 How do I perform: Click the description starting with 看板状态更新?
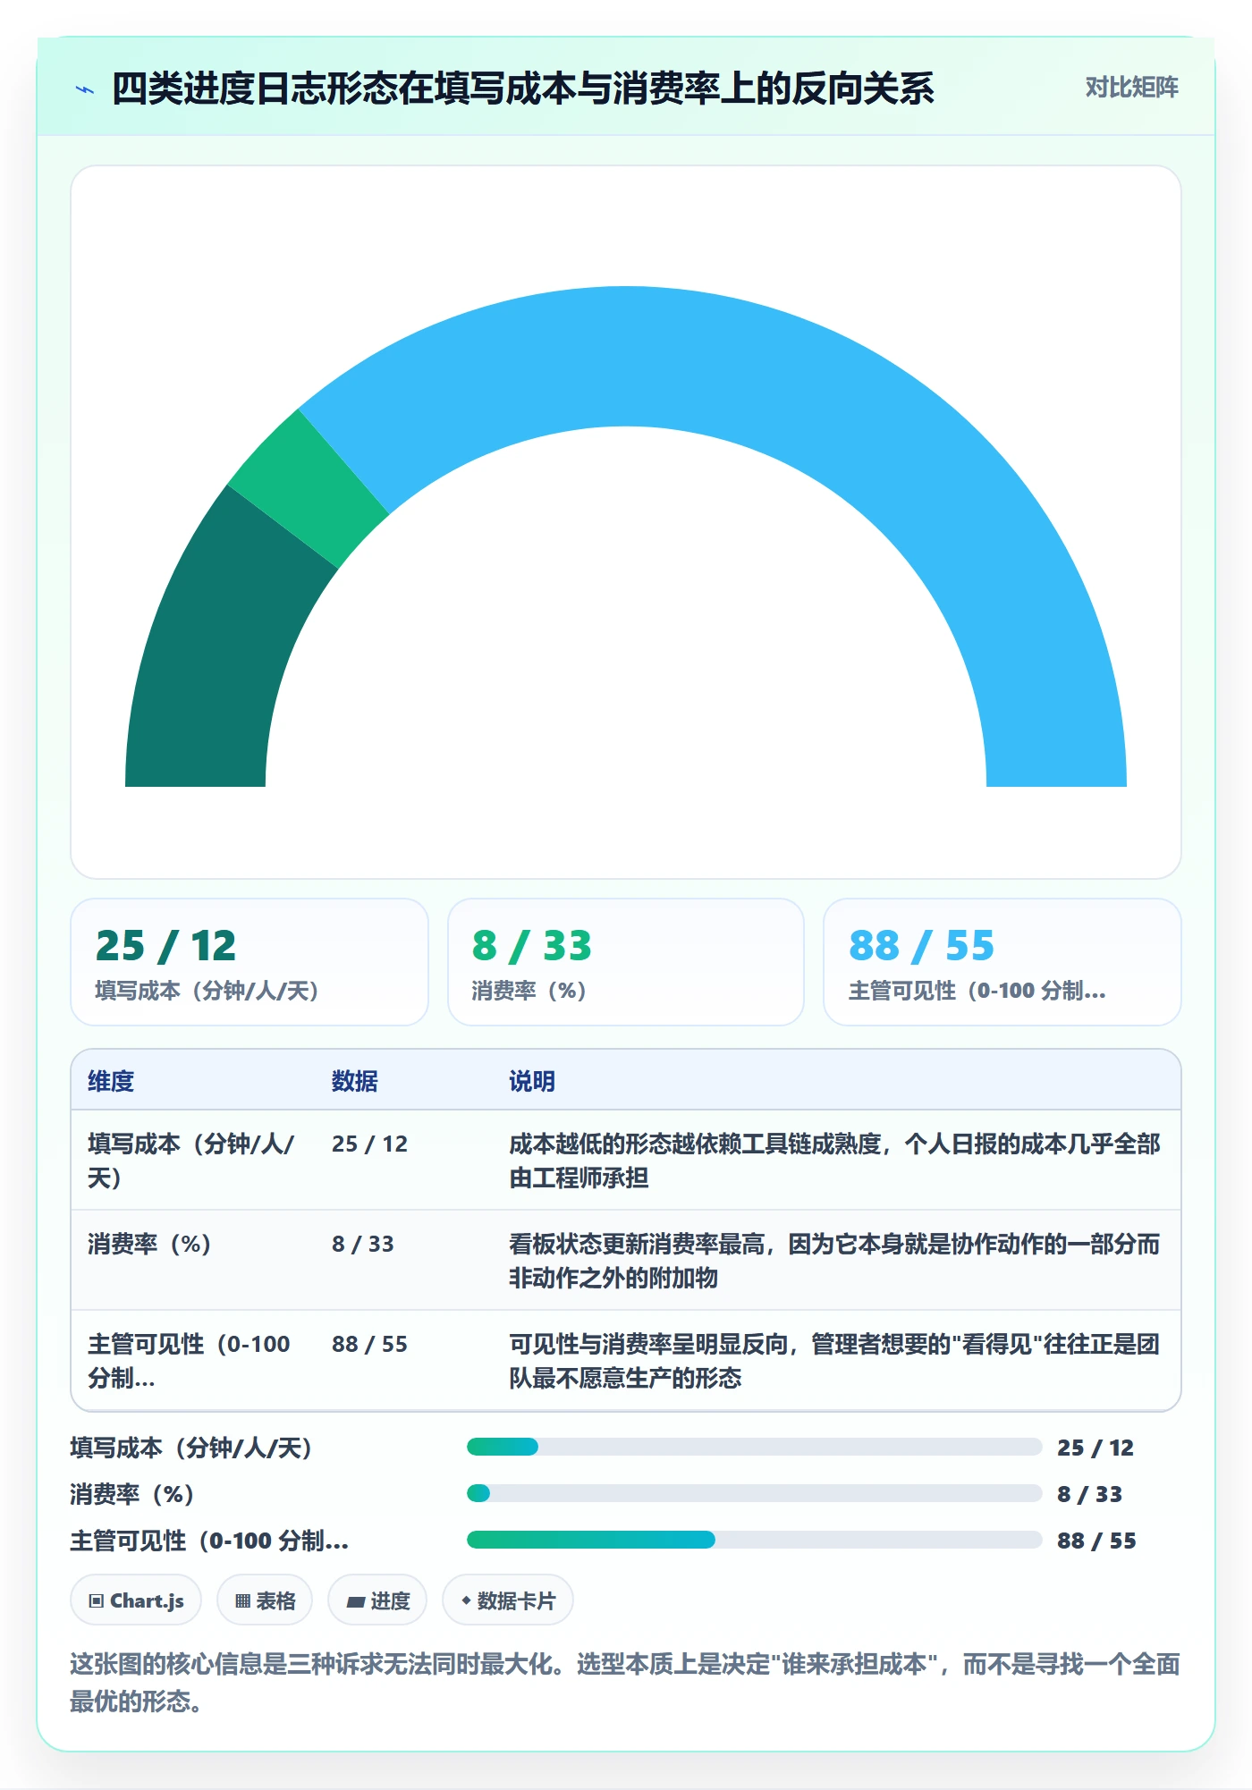pyautogui.click(x=834, y=1261)
